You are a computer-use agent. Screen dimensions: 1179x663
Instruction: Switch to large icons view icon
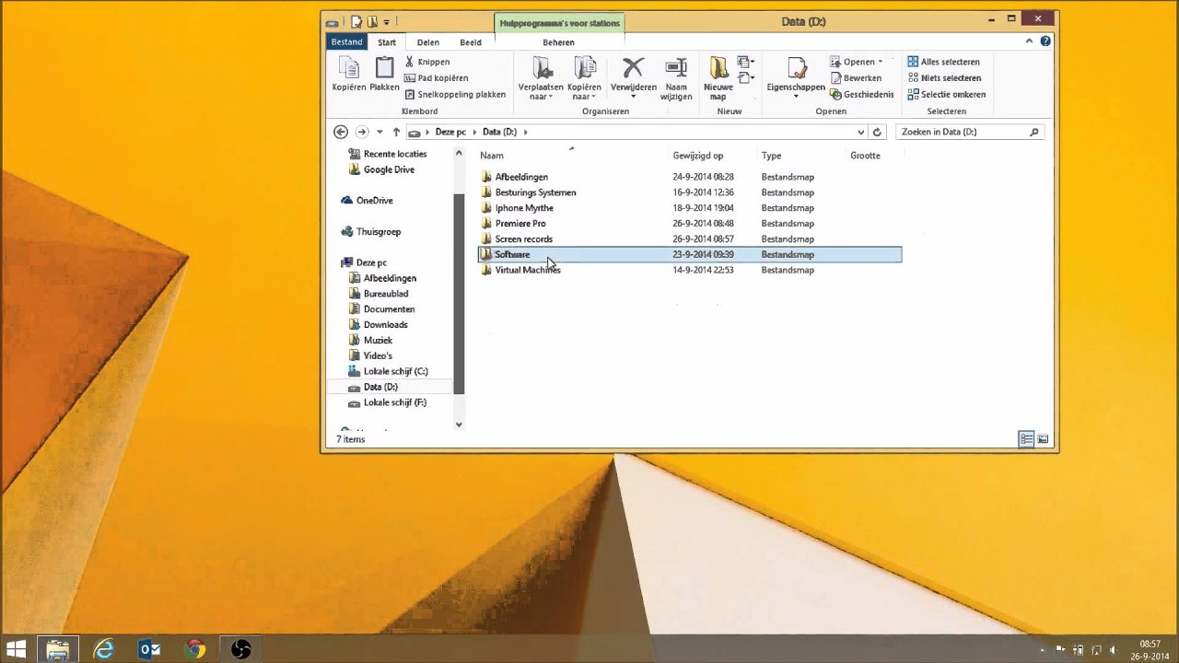[x=1044, y=439]
